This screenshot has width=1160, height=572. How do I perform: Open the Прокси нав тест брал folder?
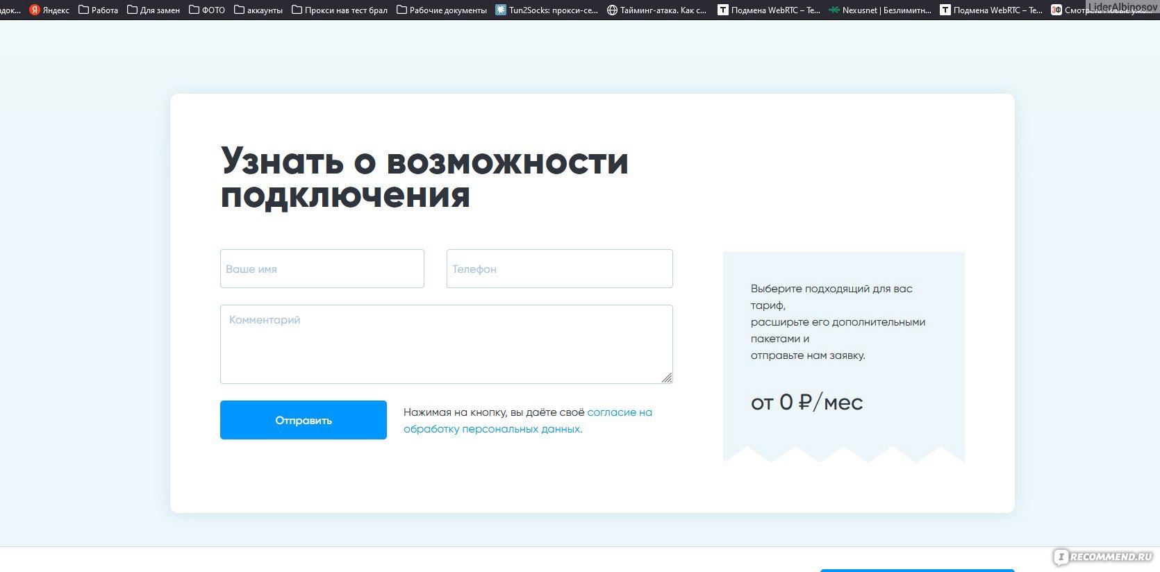(x=340, y=10)
